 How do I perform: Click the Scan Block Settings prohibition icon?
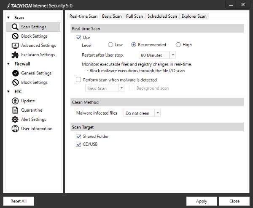click(15, 36)
